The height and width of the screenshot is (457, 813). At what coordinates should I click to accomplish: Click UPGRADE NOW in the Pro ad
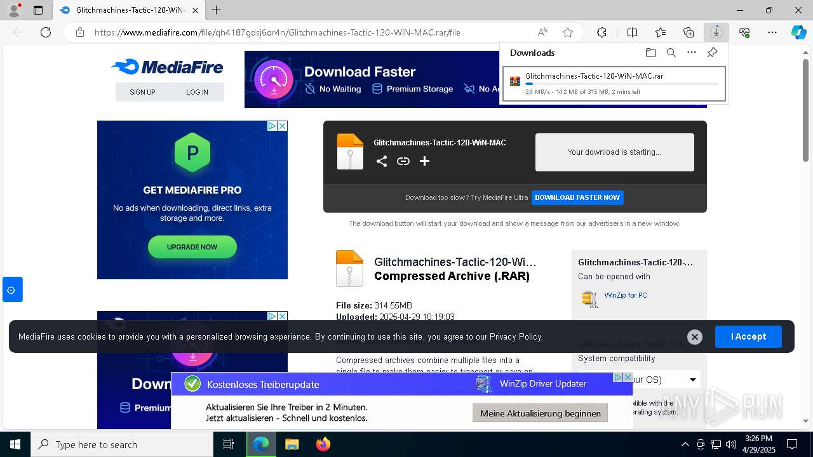pyautogui.click(x=192, y=247)
